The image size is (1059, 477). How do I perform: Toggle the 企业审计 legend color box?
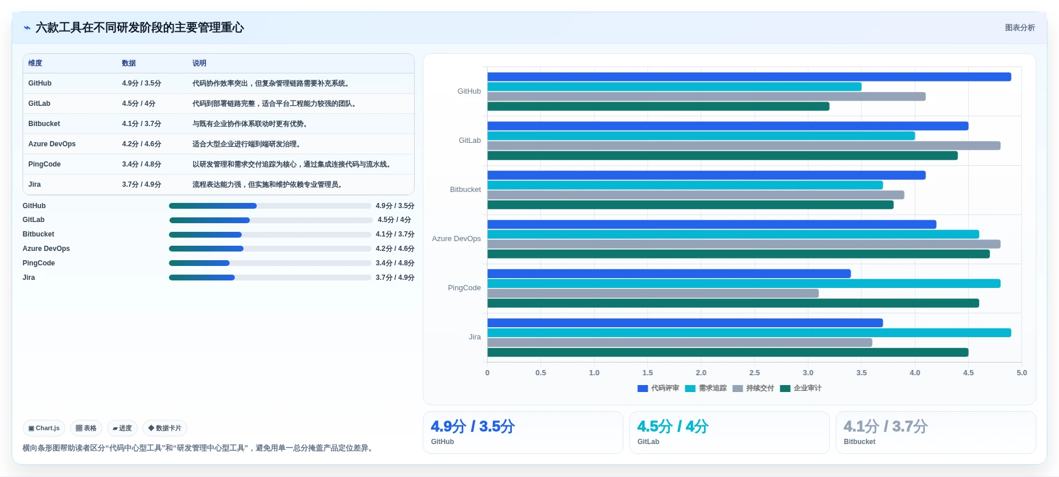coord(785,389)
